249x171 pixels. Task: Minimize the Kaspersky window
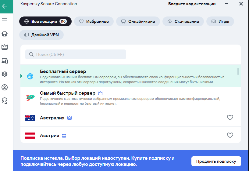coord(226,4)
